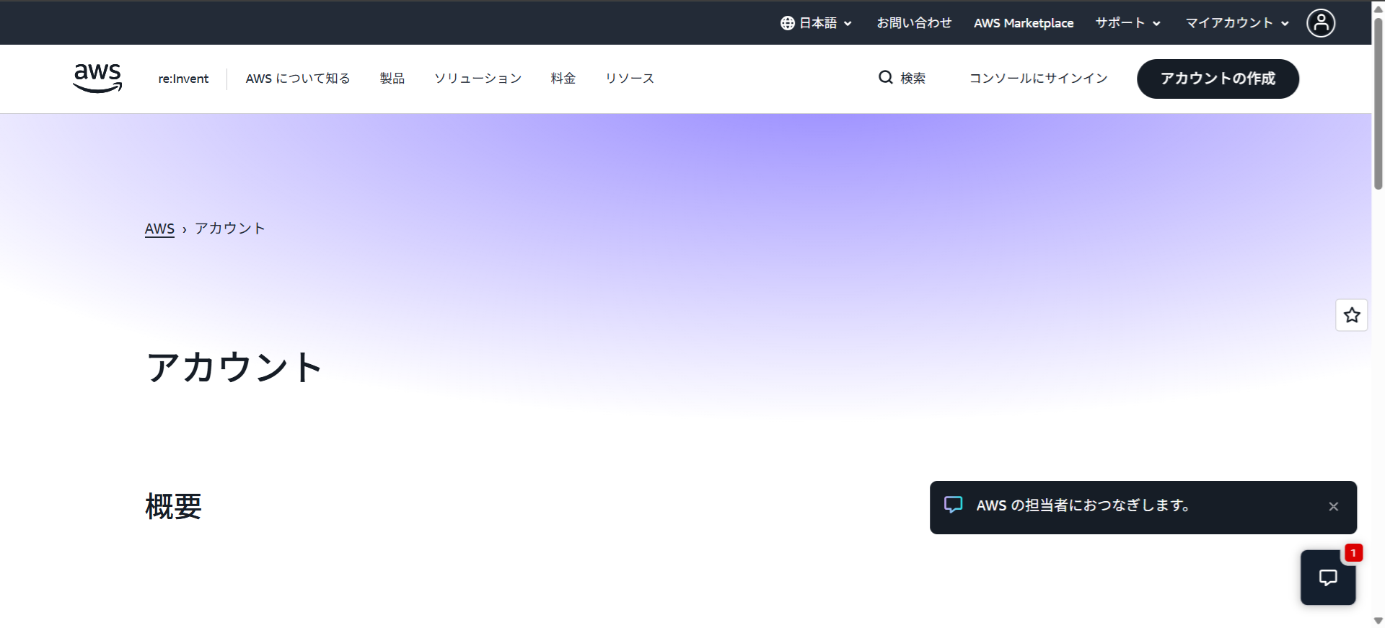
Task: Open the AWS について知る menu
Action: click(297, 79)
